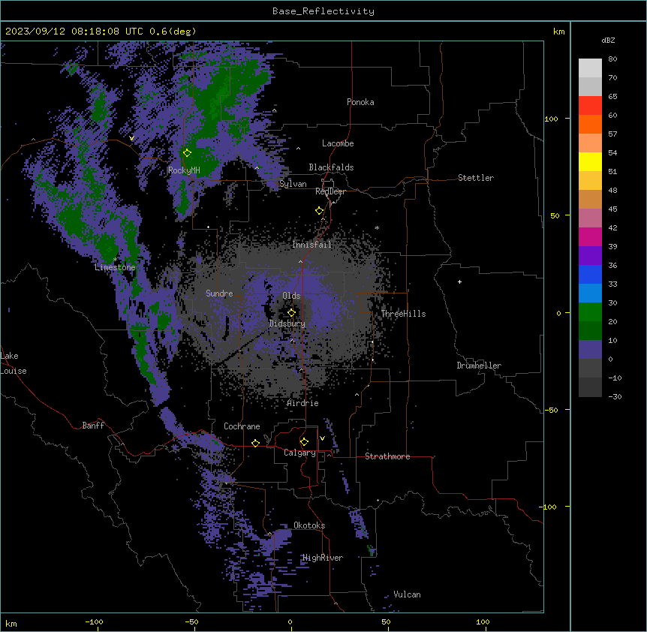Viewport: 647px width, 632px height.
Task: Click the Sundre label
Action: [219, 293]
